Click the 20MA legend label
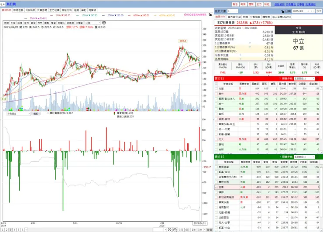 tap(115, 15)
